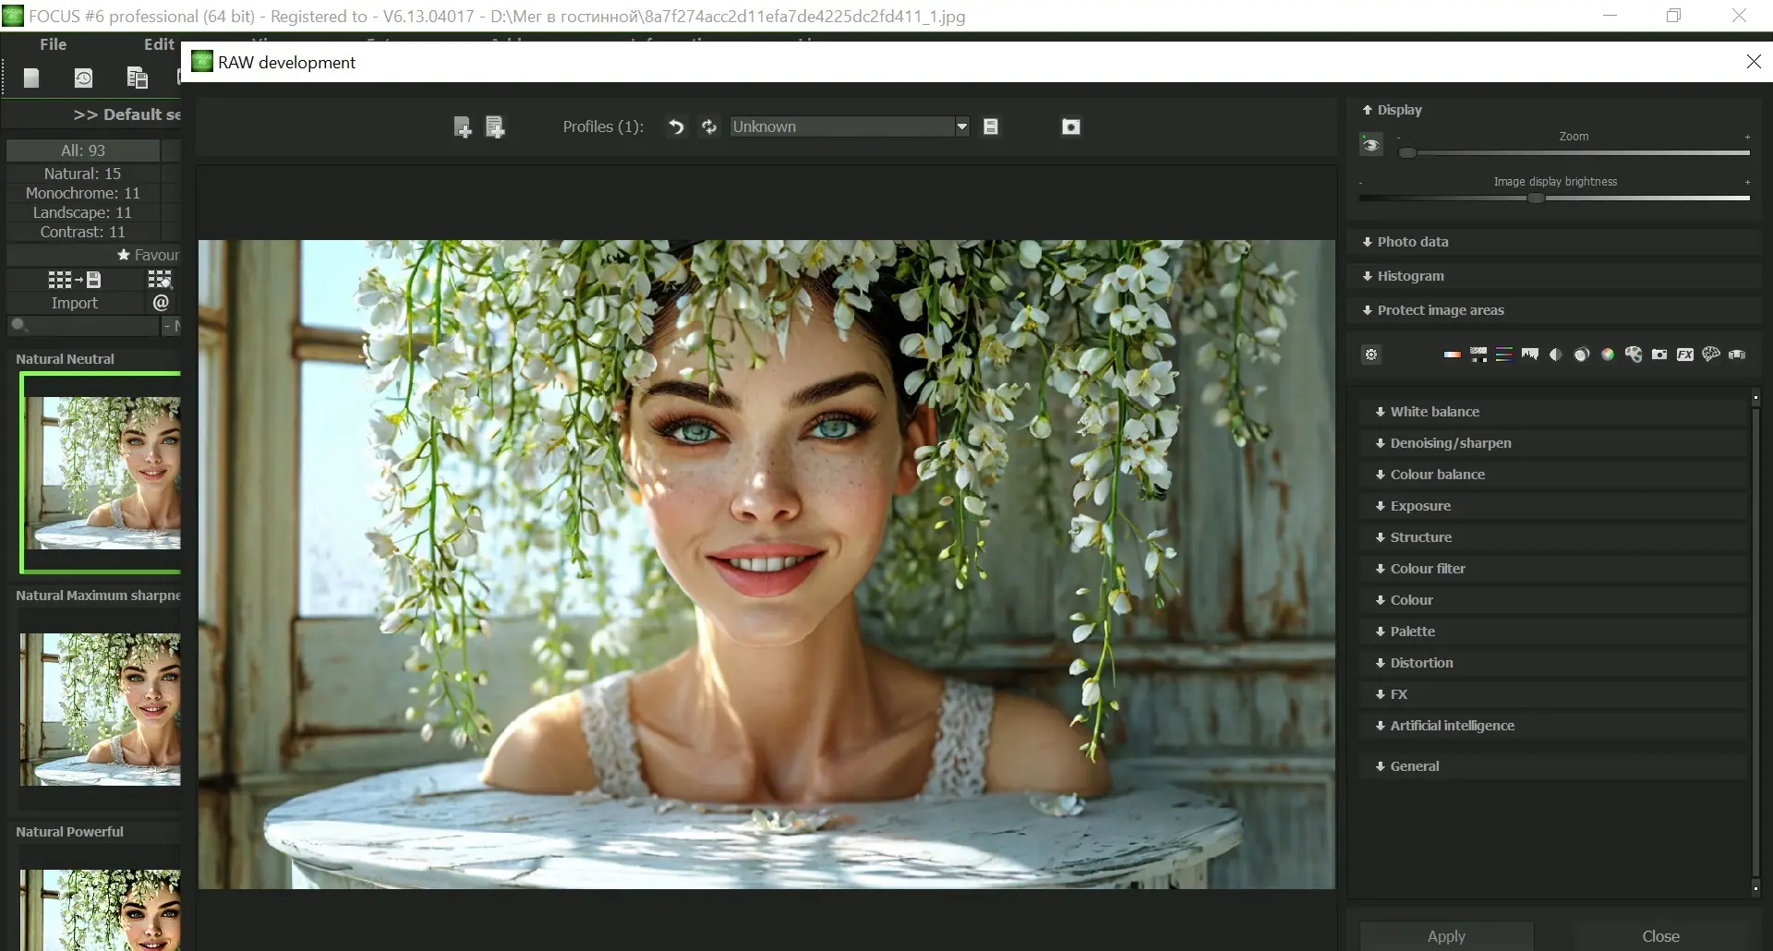Viewport: 1773px width, 951px height.
Task: Click the painter's palette icon
Action: pyautogui.click(x=1634, y=355)
